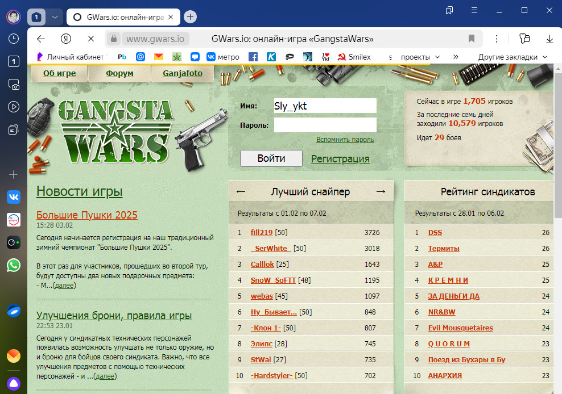The width and height of the screenshot is (562, 394).
Task: Open the VK icon in the sidebar
Action: [14, 197]
